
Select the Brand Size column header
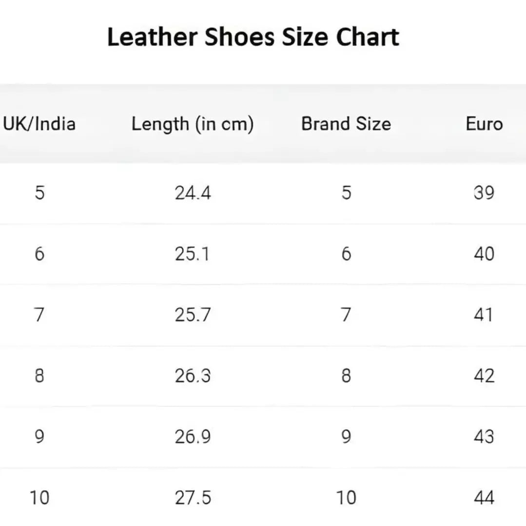[x=346, y=124]
